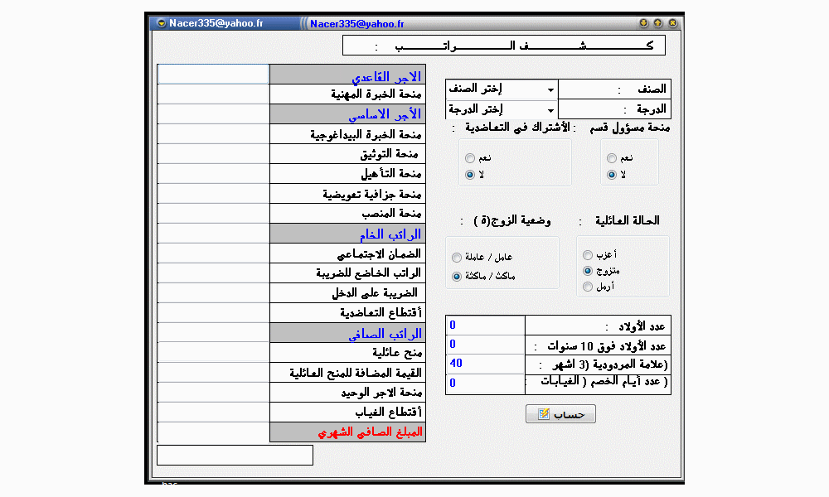Select نعم for الأشتراك في التعاضدية
This screenshot has width=829, height=497.
point(470,158)
